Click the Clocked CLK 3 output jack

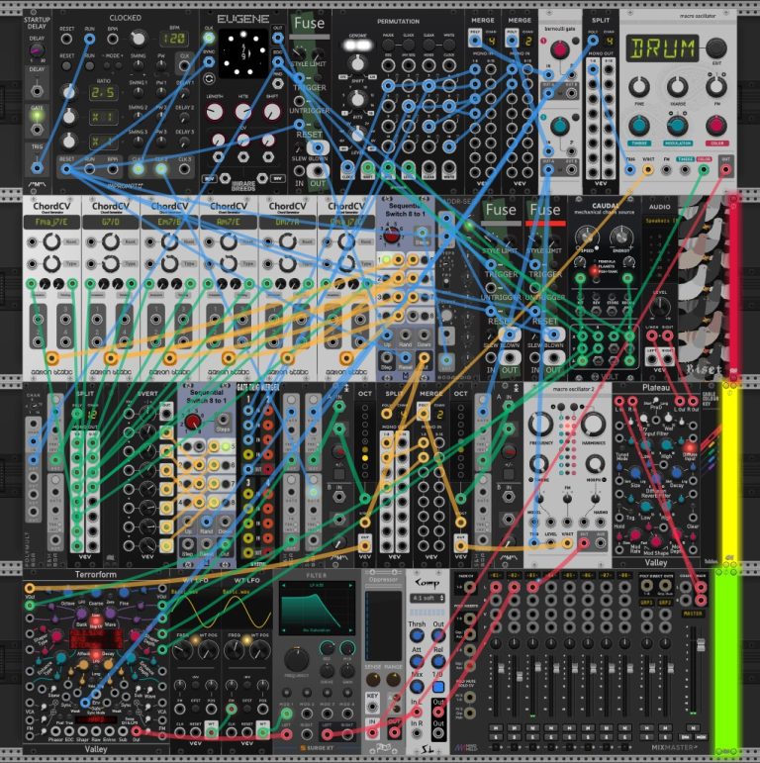184,169
